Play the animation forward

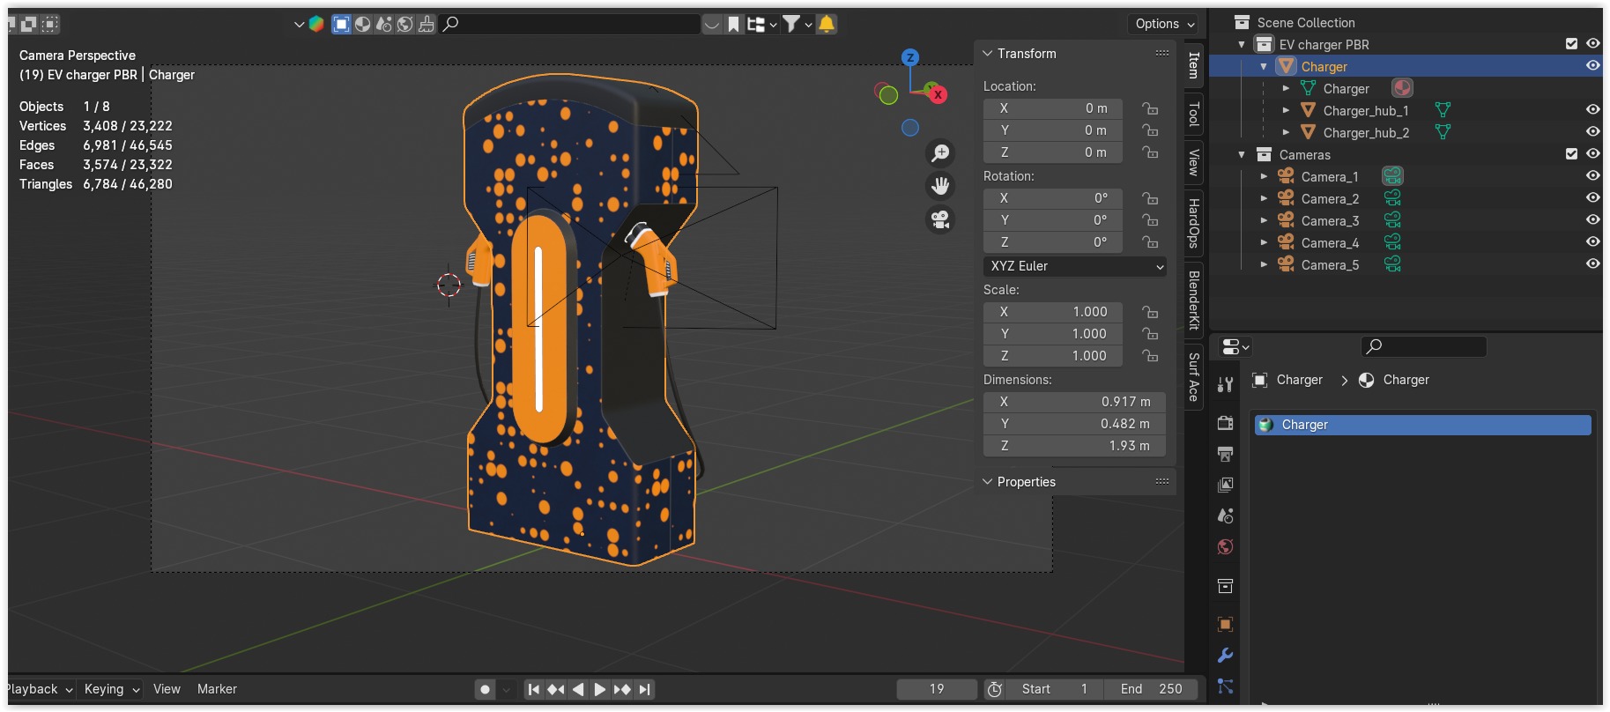click(x=599, y=689)
